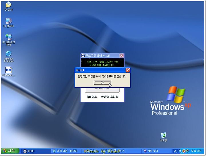
Task: Click the language bar A indicator
Action: pos(175,151)
